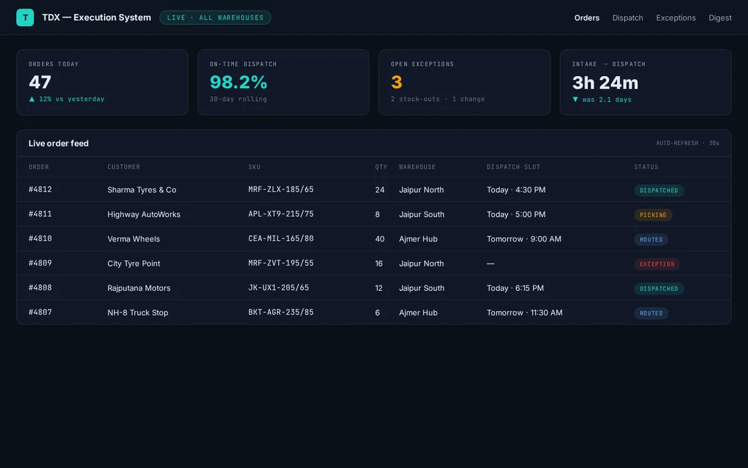Image resolution: width=748 pixels, height=468 pixels.
Task: Open the On-Time Dispatch 98.2% card
Action: [x=284, y=82]
